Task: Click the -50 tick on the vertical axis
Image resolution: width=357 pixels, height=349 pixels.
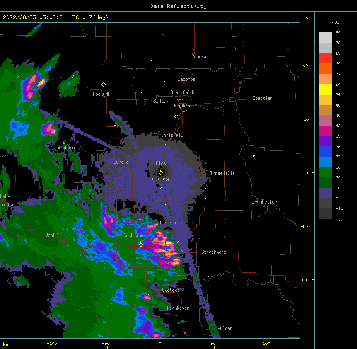Action: [304, 226]
